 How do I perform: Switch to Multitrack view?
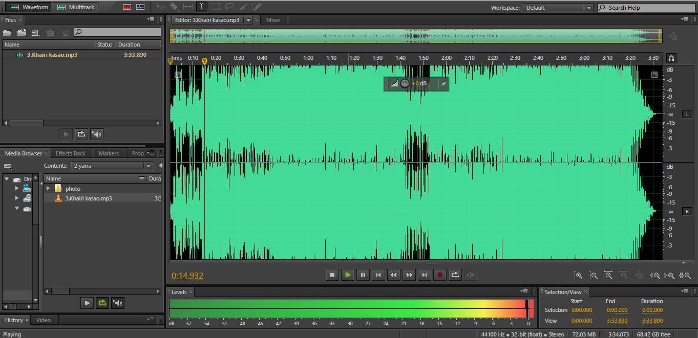click(76, 7)
